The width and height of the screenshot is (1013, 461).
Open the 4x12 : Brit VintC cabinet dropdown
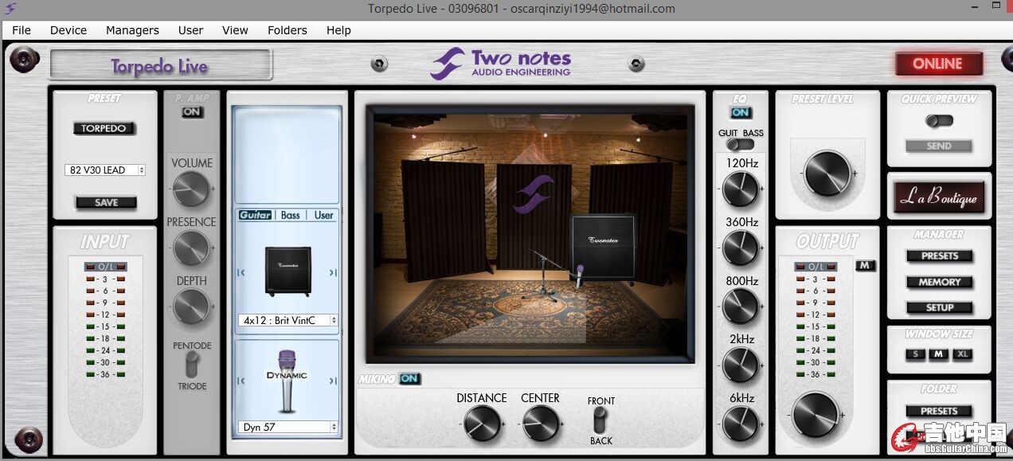[287, 320]
